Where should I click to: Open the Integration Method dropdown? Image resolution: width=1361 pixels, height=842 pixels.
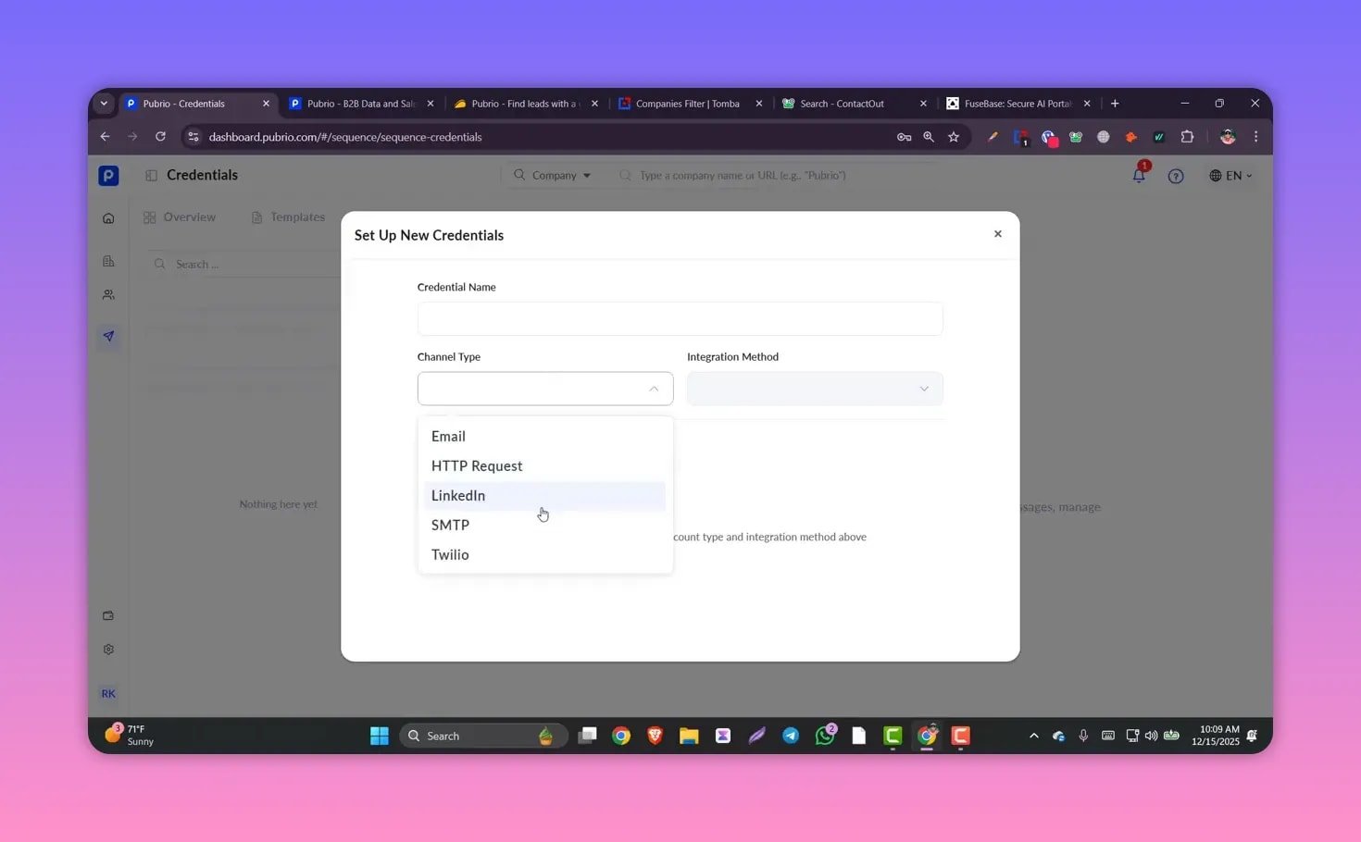point(813,389)
